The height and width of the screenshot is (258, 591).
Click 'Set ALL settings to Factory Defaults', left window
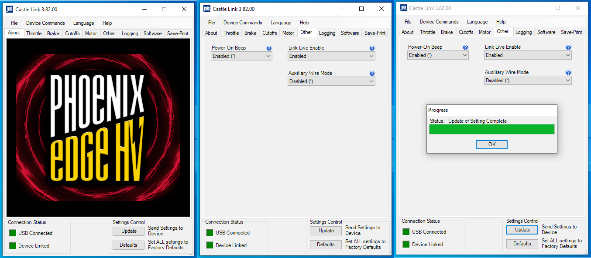(x=168, y=245)
